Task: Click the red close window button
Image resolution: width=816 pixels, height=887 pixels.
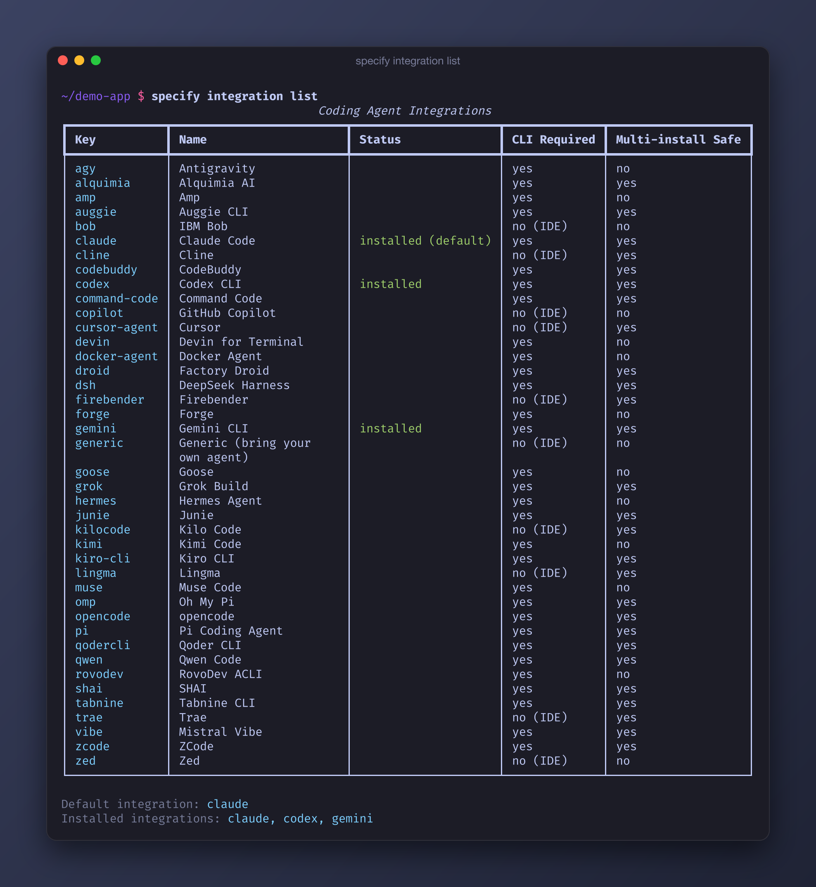Action: (63, 60)
